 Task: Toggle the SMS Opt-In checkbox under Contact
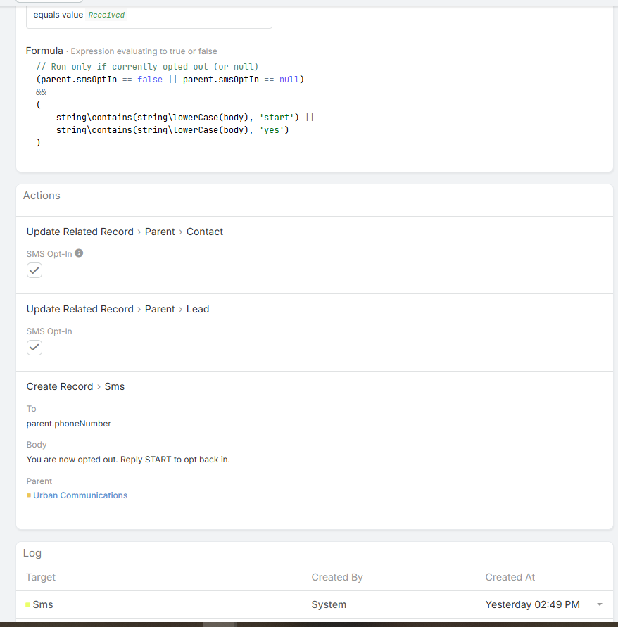coord(34,270)
